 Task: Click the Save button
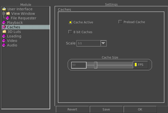106,109
